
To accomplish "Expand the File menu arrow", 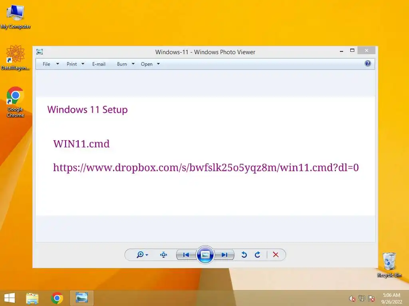I will point(58,64).
